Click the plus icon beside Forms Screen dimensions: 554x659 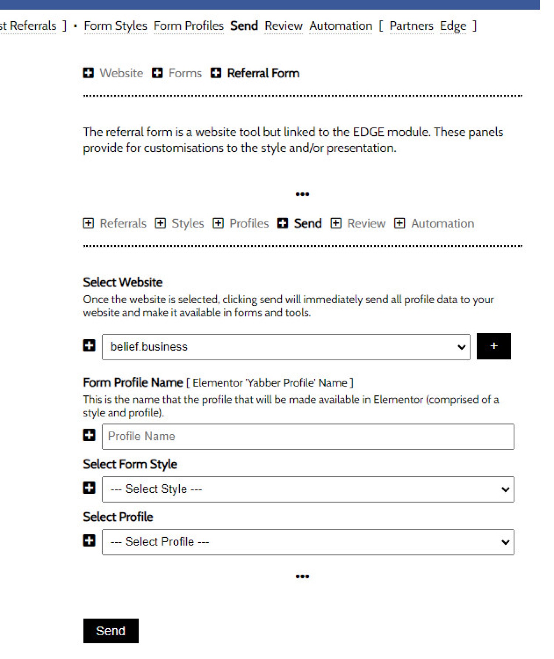[x=157, y=73]
